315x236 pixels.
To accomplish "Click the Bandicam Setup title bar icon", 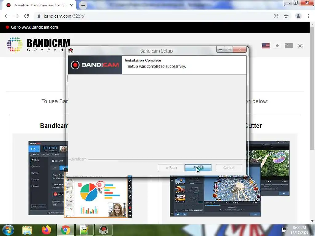I will (x=70, y=50).
